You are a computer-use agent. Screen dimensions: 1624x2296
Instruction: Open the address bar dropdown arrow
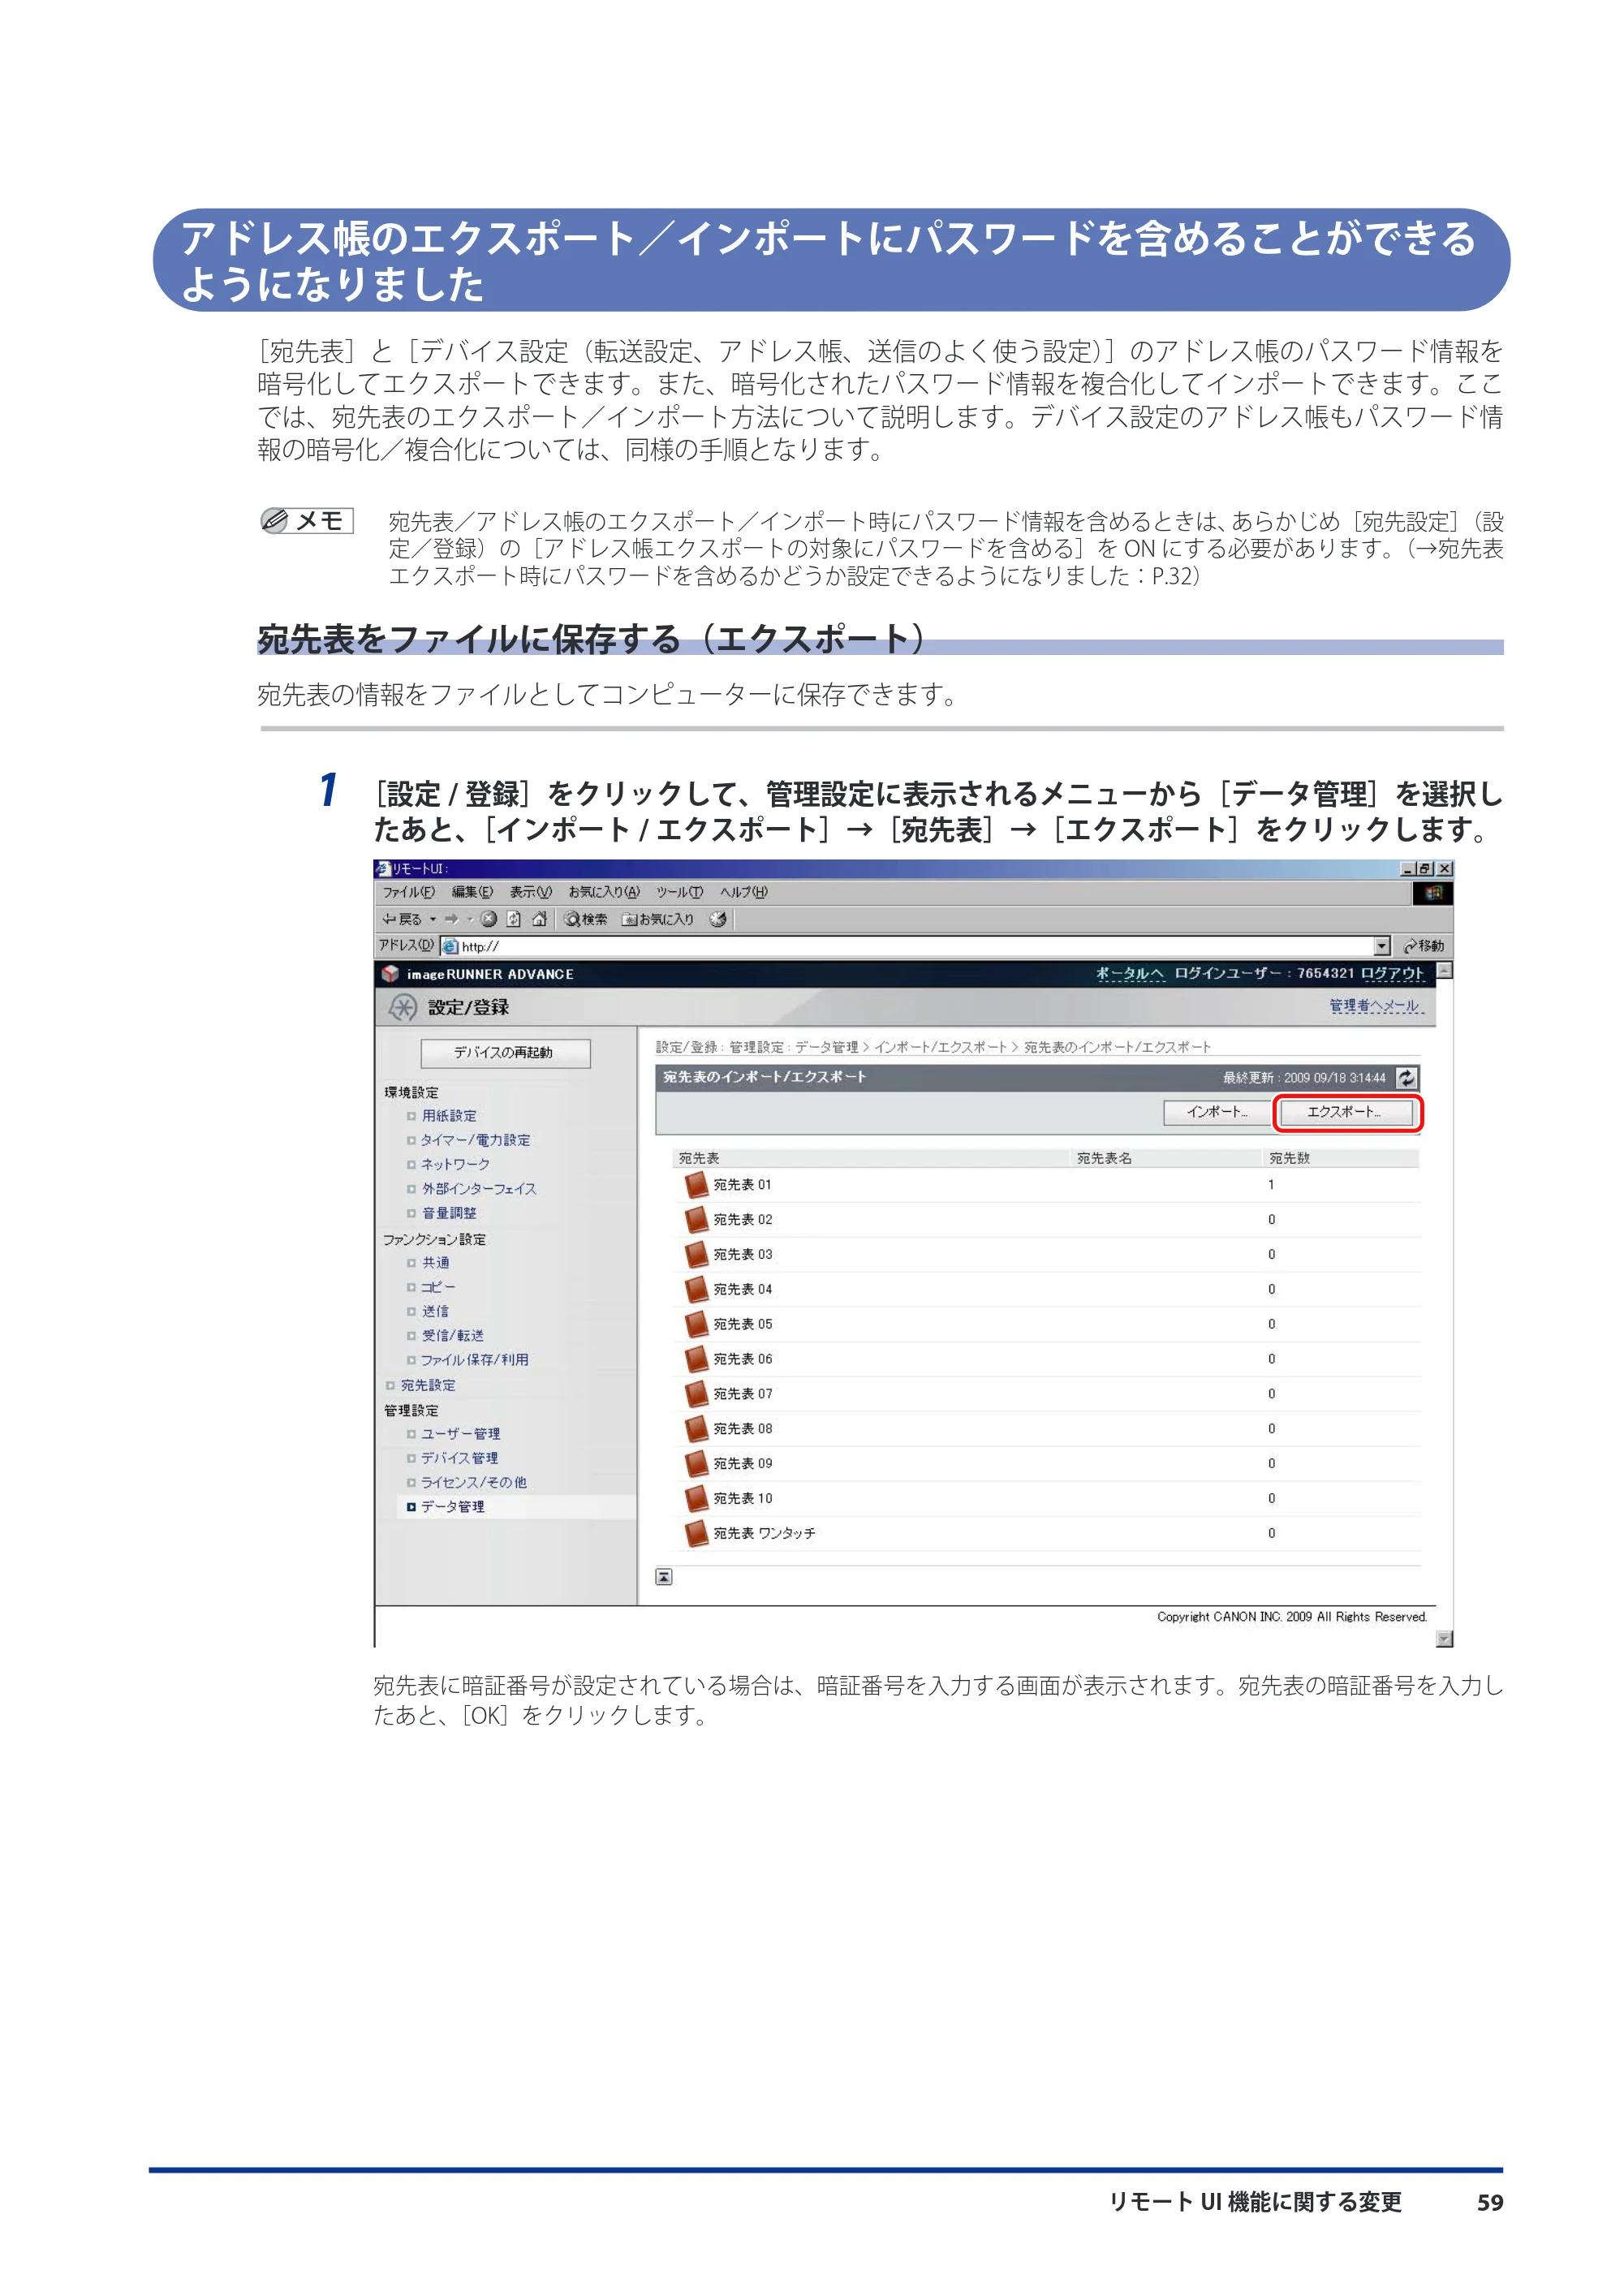click(x=1382, y=946)
